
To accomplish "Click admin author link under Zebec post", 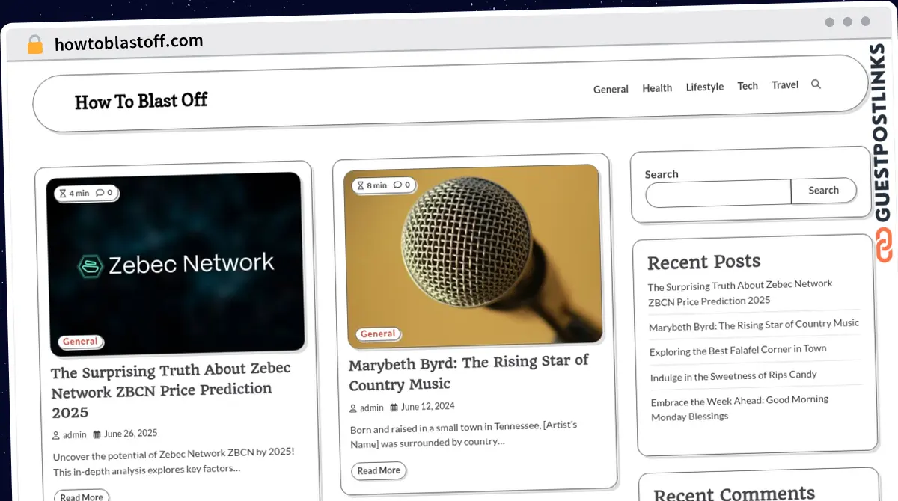I will (x=74, y=435).
